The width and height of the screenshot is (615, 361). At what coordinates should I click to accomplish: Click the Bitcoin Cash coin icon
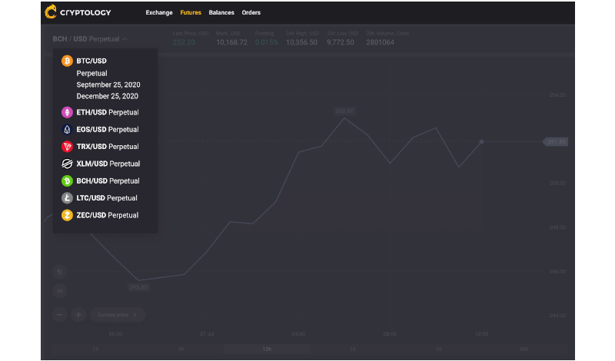(x=67, y=181)
